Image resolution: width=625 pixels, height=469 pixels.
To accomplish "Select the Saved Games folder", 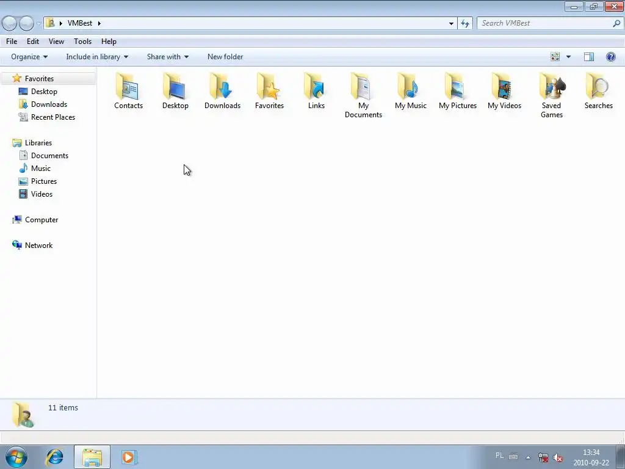I will pyautogui.click(x=552, y=96).
